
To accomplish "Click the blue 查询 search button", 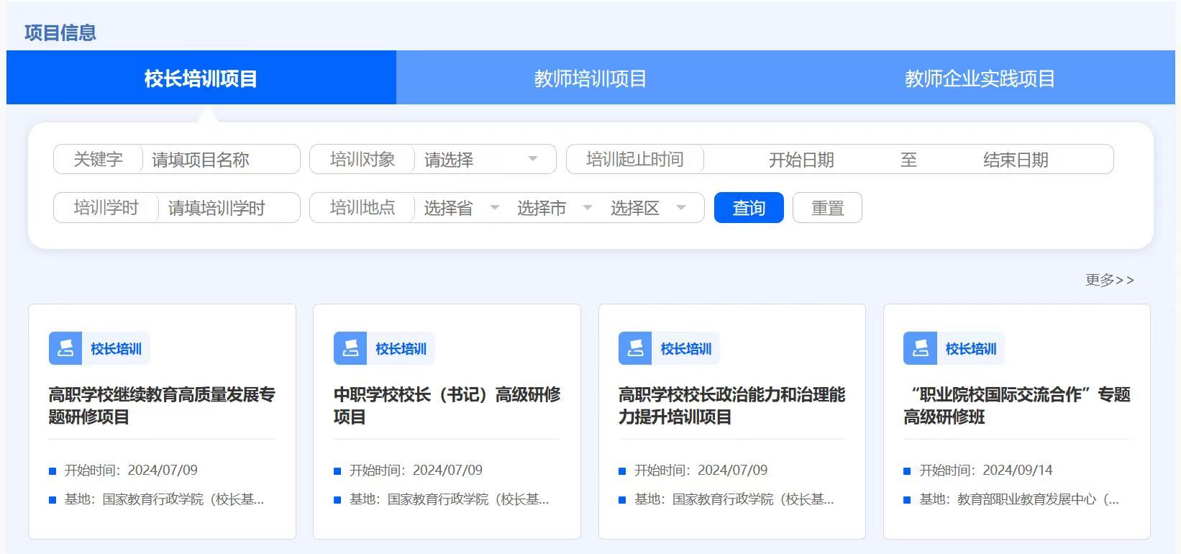I will pos(749,208).
